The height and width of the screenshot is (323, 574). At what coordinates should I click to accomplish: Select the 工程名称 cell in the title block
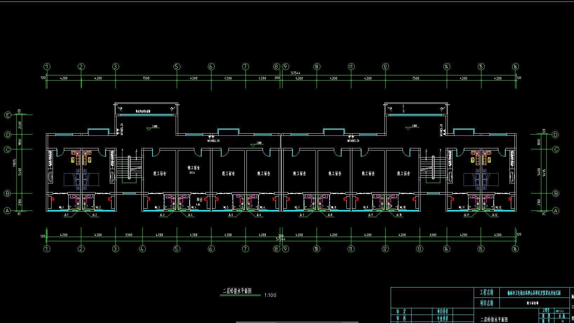(486, 292)
